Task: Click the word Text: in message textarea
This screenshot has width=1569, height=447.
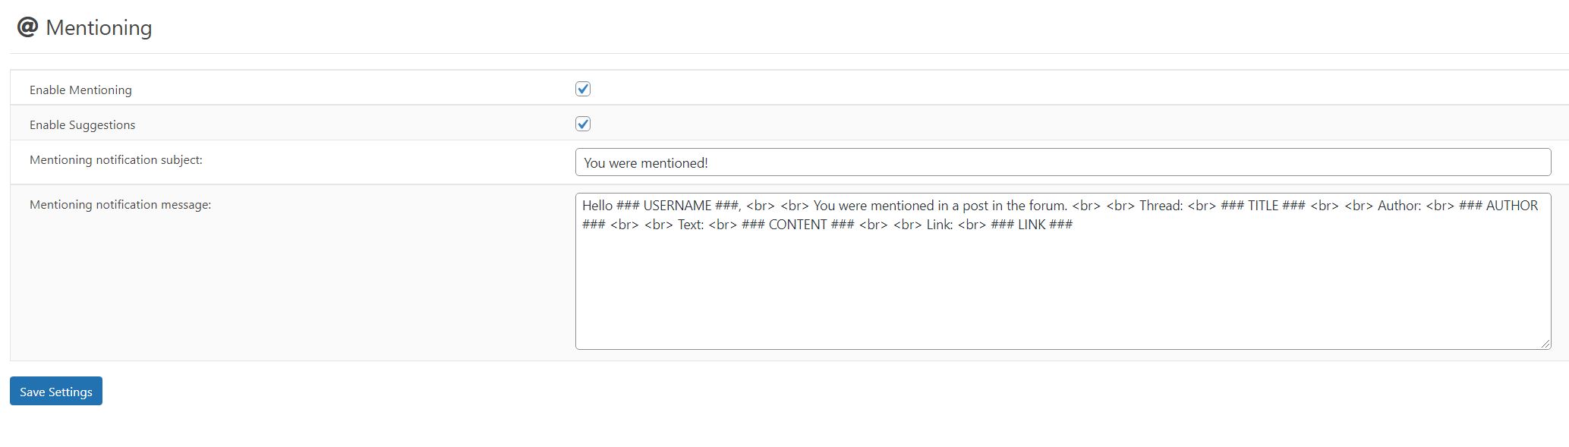Action: [691, 225]
